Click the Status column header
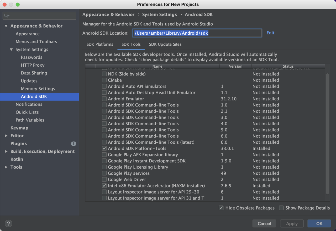This screenshot has width=336, height=231. [x=288, y=66]
